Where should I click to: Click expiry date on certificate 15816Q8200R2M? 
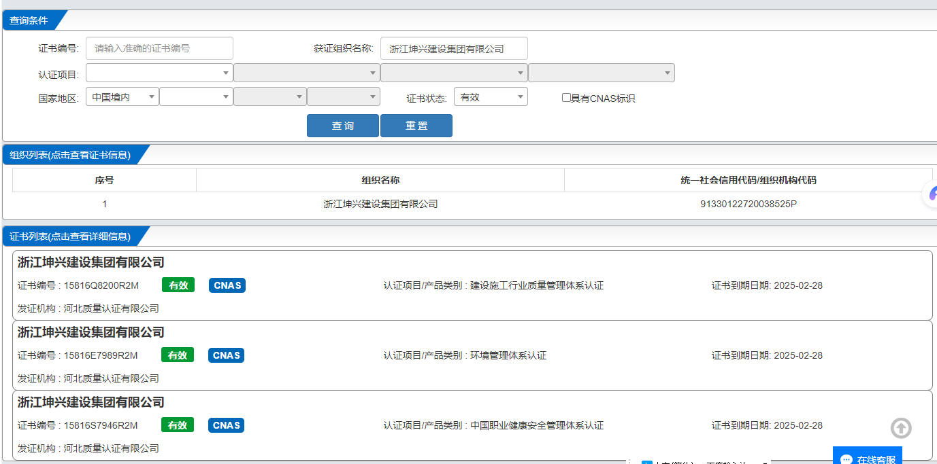point(768,285)
